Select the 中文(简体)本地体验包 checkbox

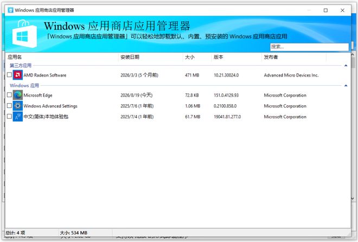[9, 116]
